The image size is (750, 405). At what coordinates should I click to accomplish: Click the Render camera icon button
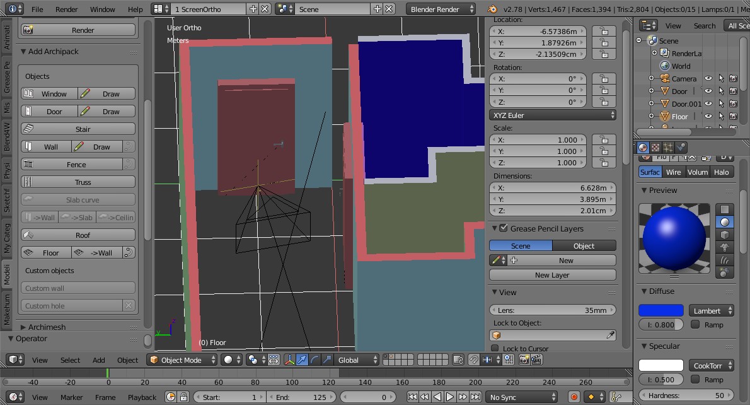(x=78, y=30)
